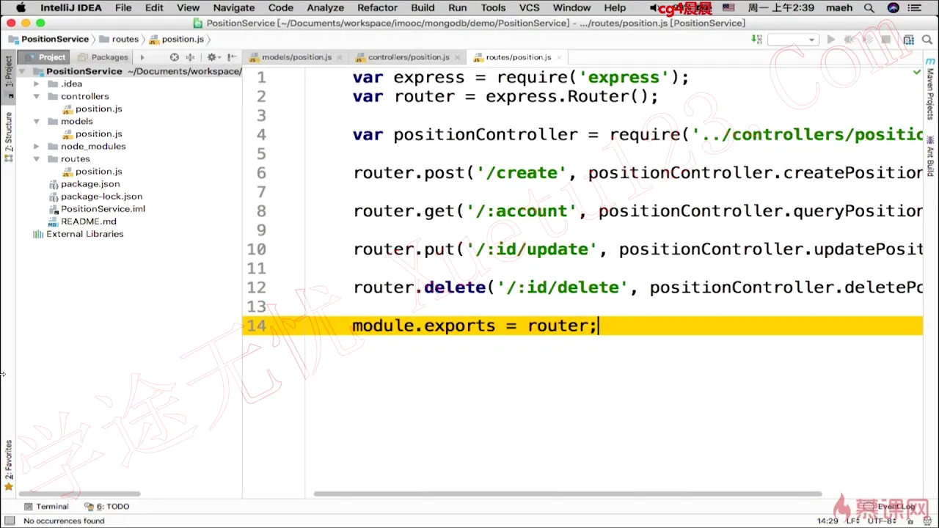Image resolution: width=939 pixels, height=528 pixels.
Task: Open the 1: Project side tab
Action: pyautogui.click(x=9, y=76)
